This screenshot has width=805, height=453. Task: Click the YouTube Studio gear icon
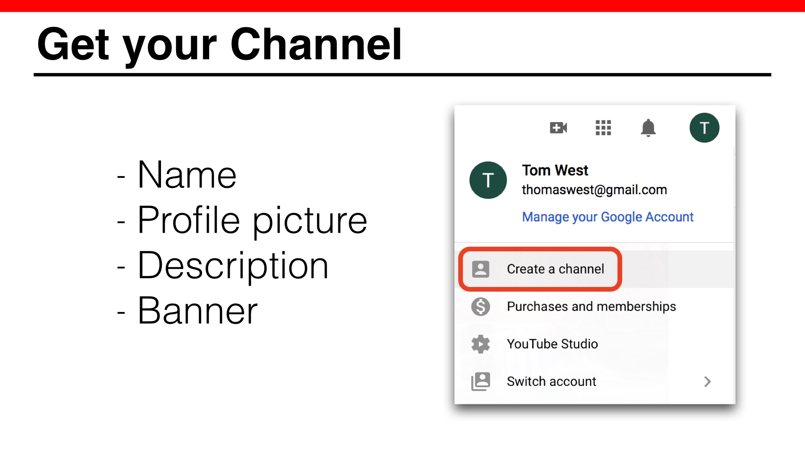click(x=480, y=344)
